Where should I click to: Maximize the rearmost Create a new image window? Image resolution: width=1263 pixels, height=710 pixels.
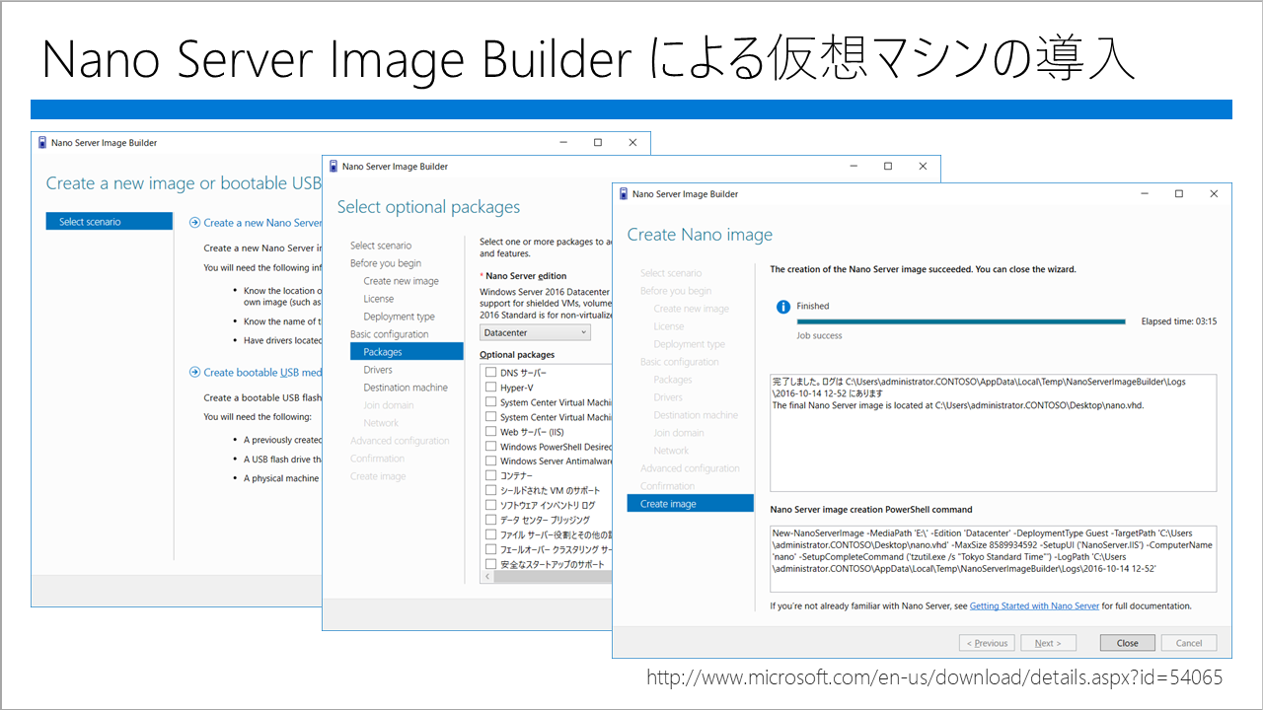click(x=597, y=143)
